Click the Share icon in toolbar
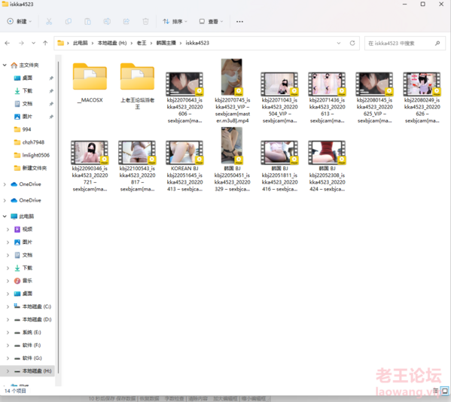The image size is (451, 402). pos(126,22)
